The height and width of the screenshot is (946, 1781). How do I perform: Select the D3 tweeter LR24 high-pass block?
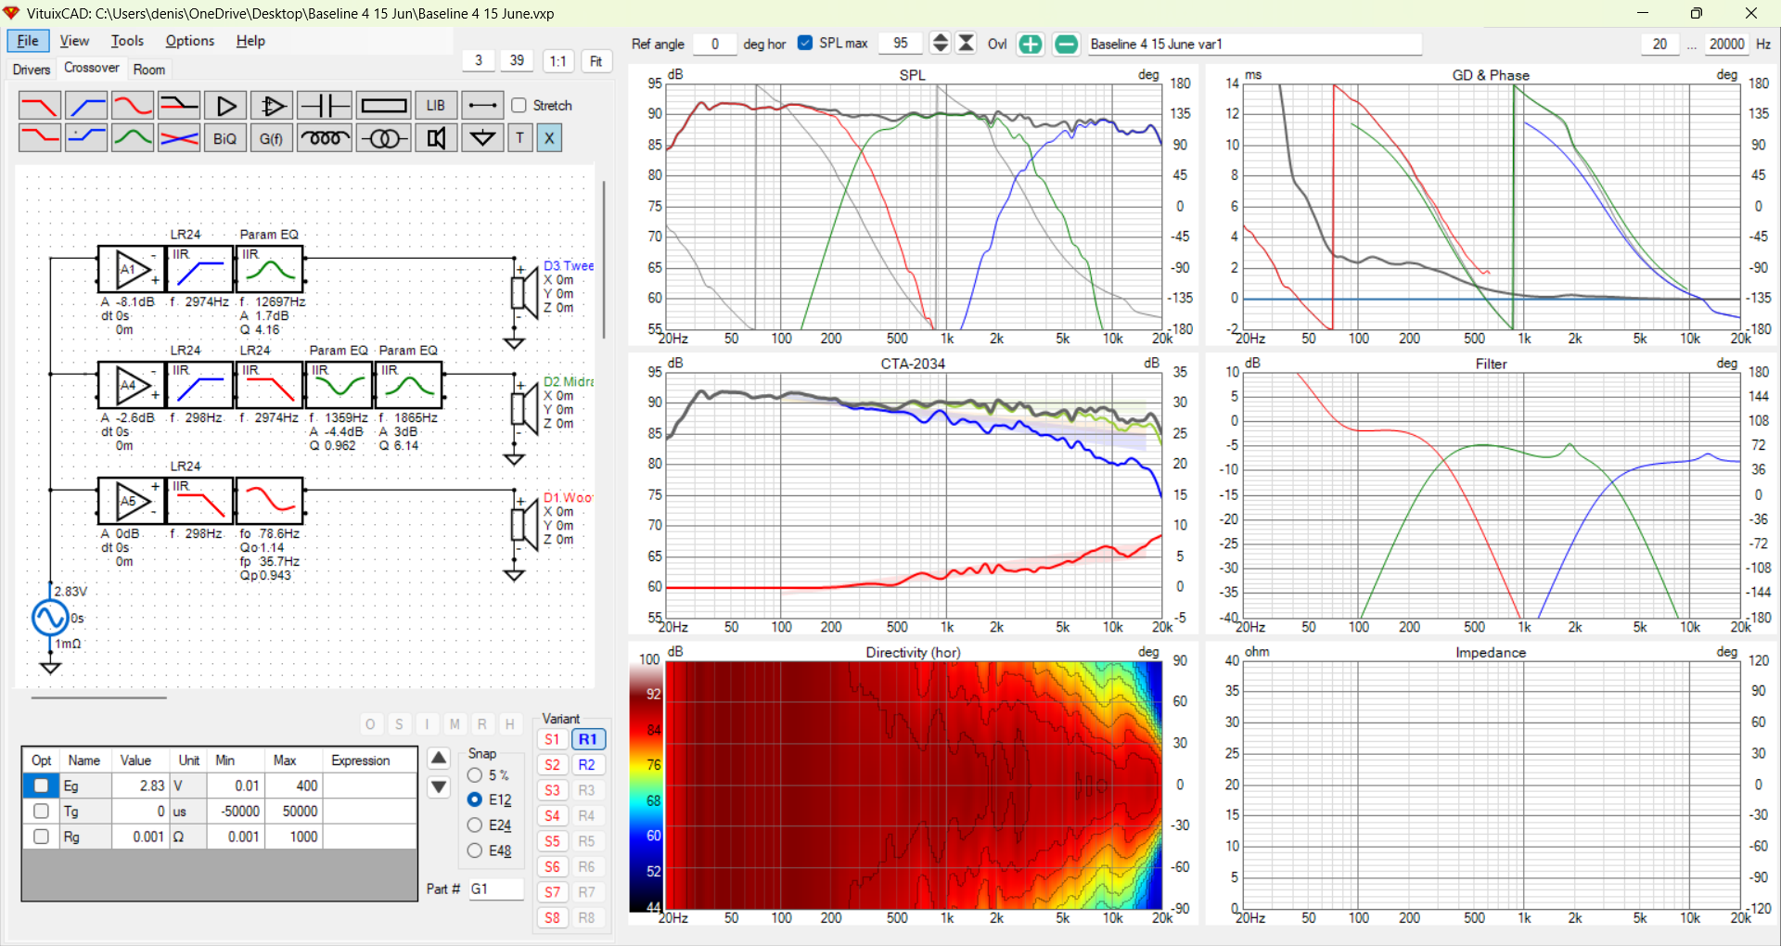(x=199, y=269)
